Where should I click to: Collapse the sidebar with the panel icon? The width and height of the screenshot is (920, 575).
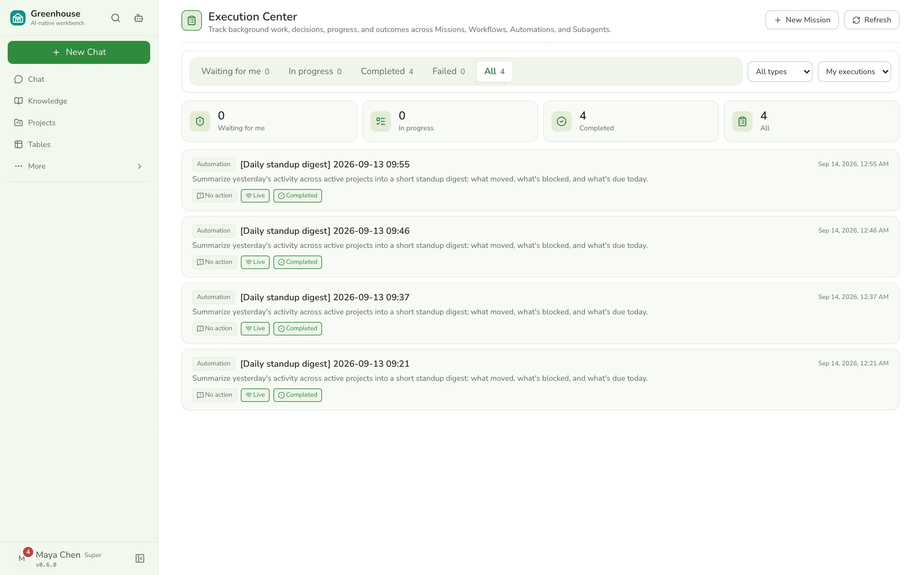coord(140,558)
